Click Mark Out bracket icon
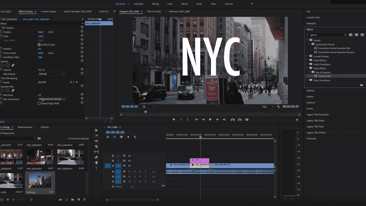The height and width of the screenshot is (206, 366). 188,119
